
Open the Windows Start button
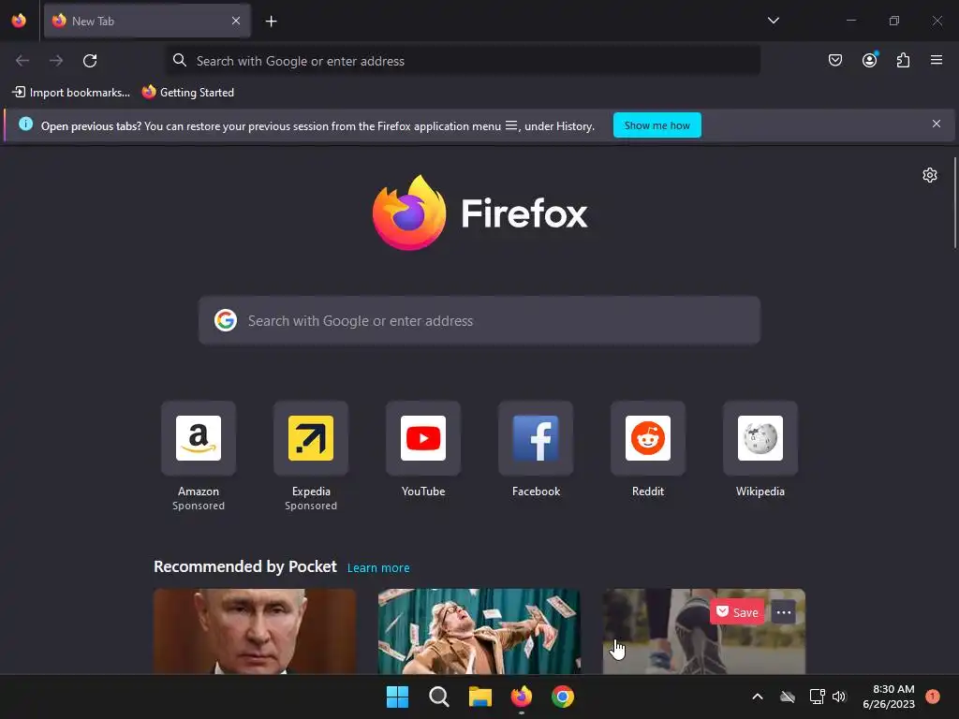[397, 697]
